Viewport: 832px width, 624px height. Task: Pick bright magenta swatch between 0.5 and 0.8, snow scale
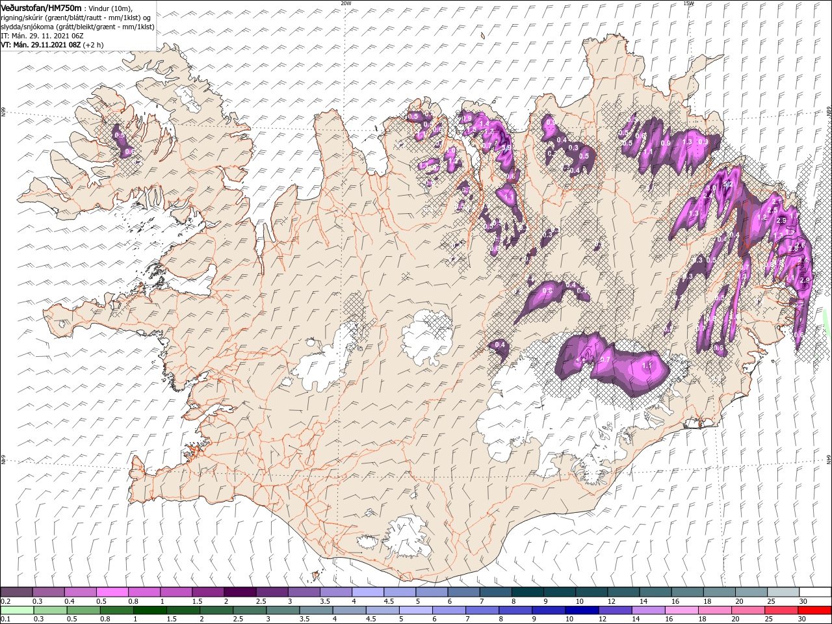tap(112, 592)
